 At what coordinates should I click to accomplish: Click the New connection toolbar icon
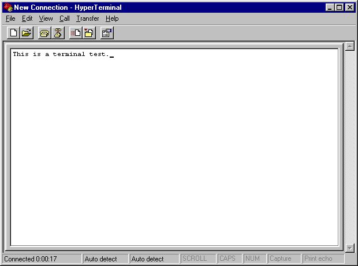14,33
